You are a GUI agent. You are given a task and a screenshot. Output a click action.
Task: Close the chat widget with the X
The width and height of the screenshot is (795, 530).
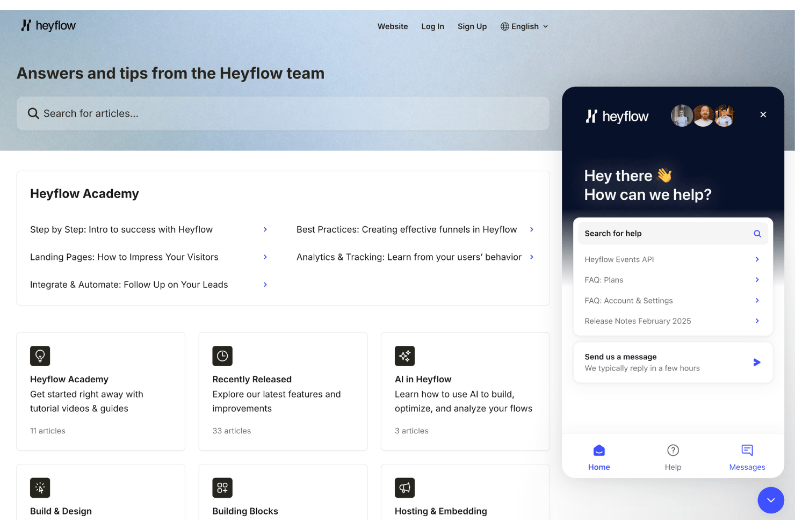(763, 114)
